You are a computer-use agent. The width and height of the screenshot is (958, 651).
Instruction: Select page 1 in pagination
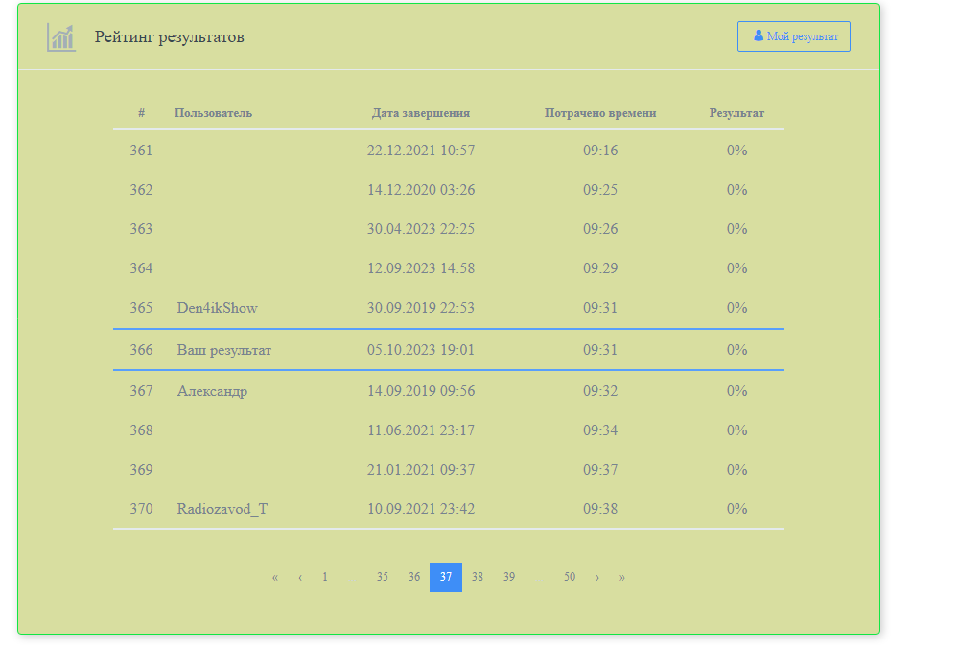325,577
